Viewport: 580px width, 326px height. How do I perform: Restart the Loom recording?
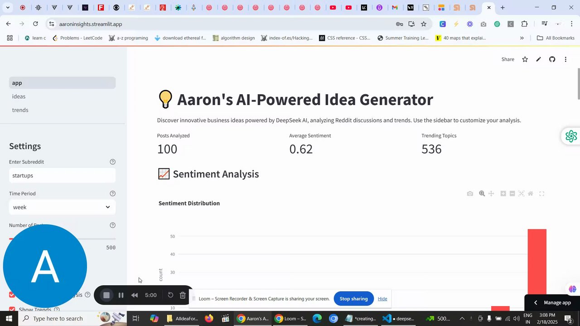pyautogui.click(x=170, y=295)
